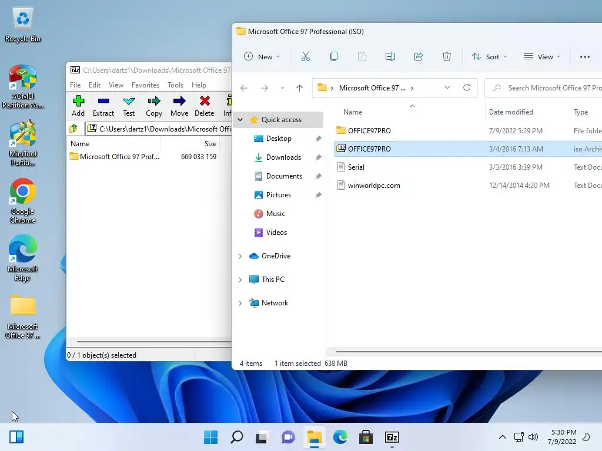This screenshot has width=602, height=451.
Task: Select MiniTool Partition desktop shortcut
Action: [23, 144]
